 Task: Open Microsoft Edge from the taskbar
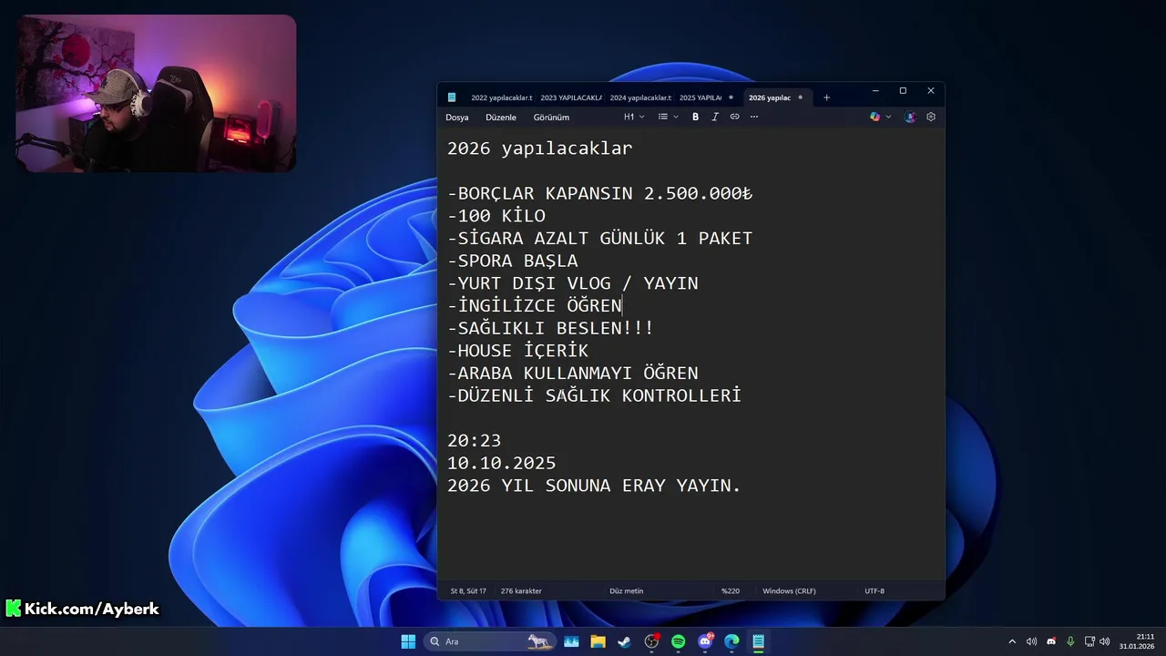[731, 641]
